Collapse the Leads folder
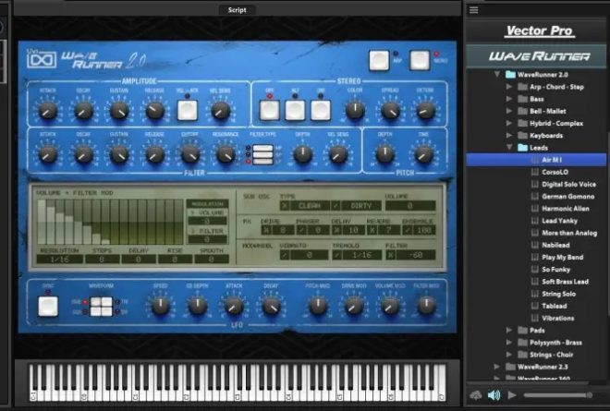 coord(509,148)
